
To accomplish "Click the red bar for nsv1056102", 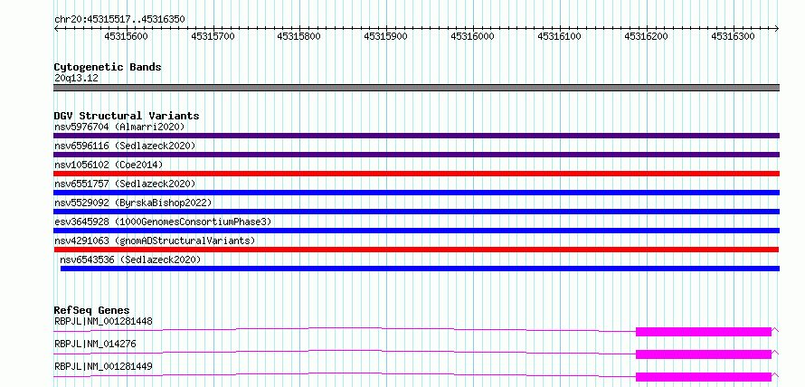I will coord(416,174).
